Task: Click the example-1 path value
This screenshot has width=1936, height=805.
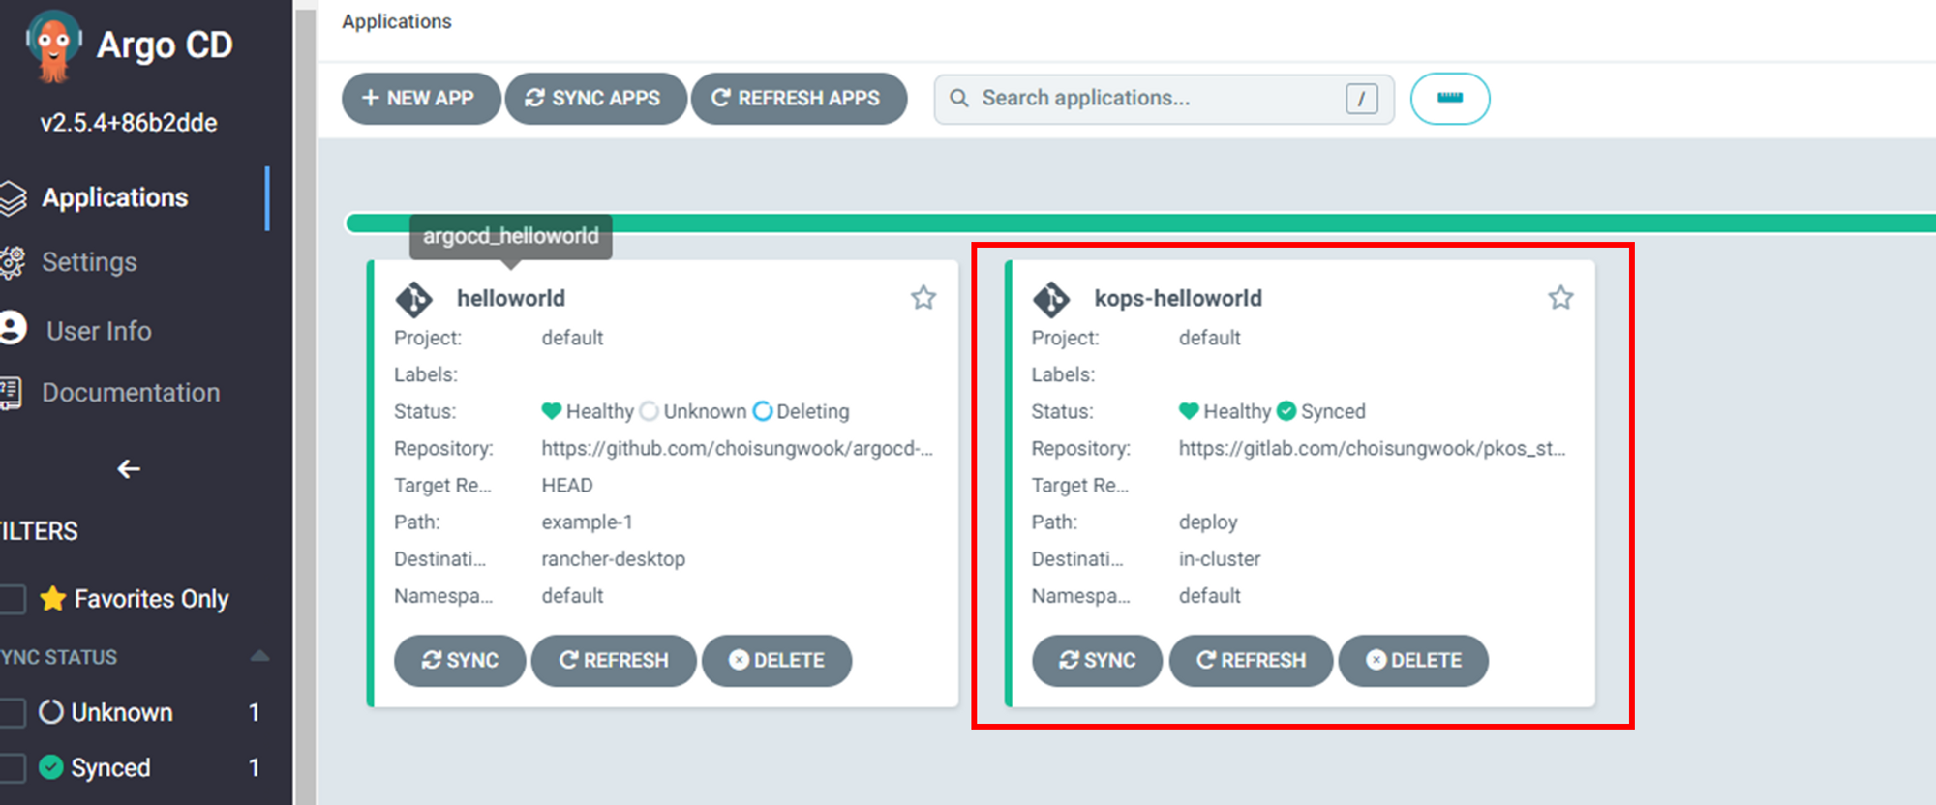Action: coord(587,522)
